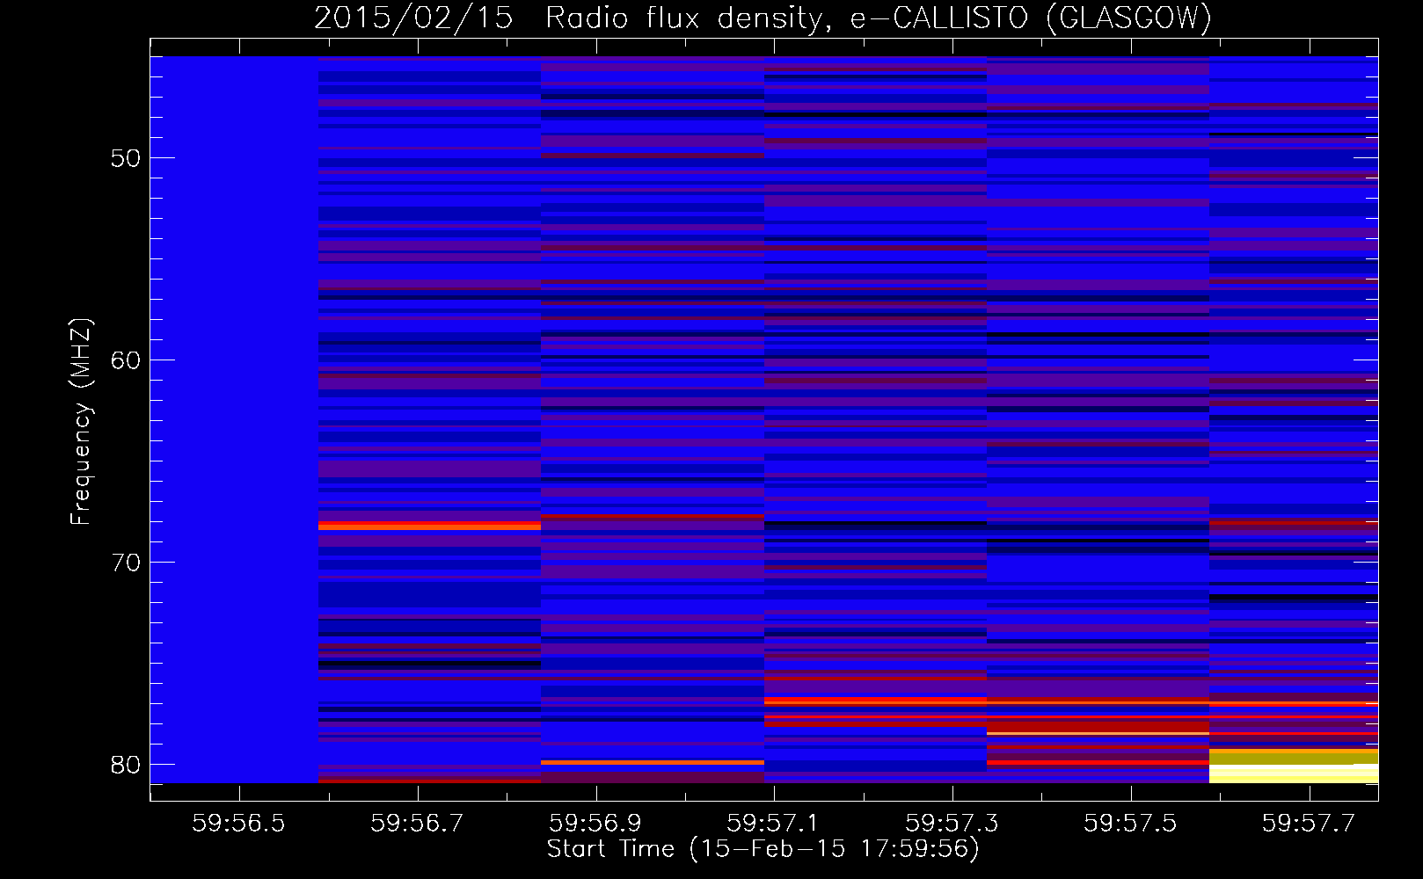1423x879 pixels.
Task: Click the red-orange emission band near 68 MHz
Action: tap(429, 527)
